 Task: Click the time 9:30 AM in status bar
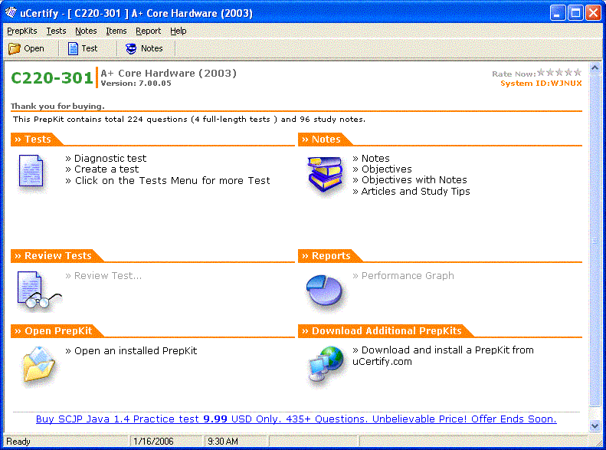click(x=222, y=442)
